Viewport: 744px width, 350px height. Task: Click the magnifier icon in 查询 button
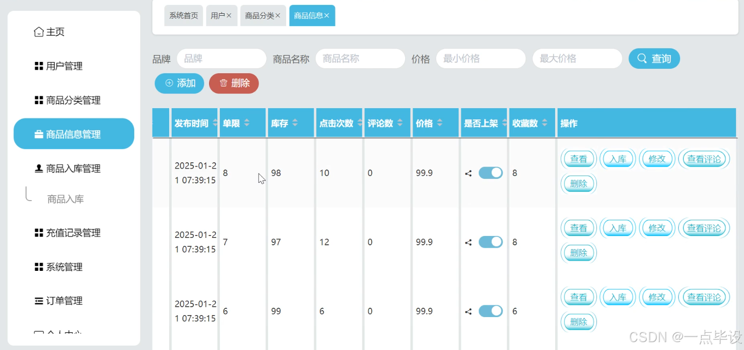[642, 58]
